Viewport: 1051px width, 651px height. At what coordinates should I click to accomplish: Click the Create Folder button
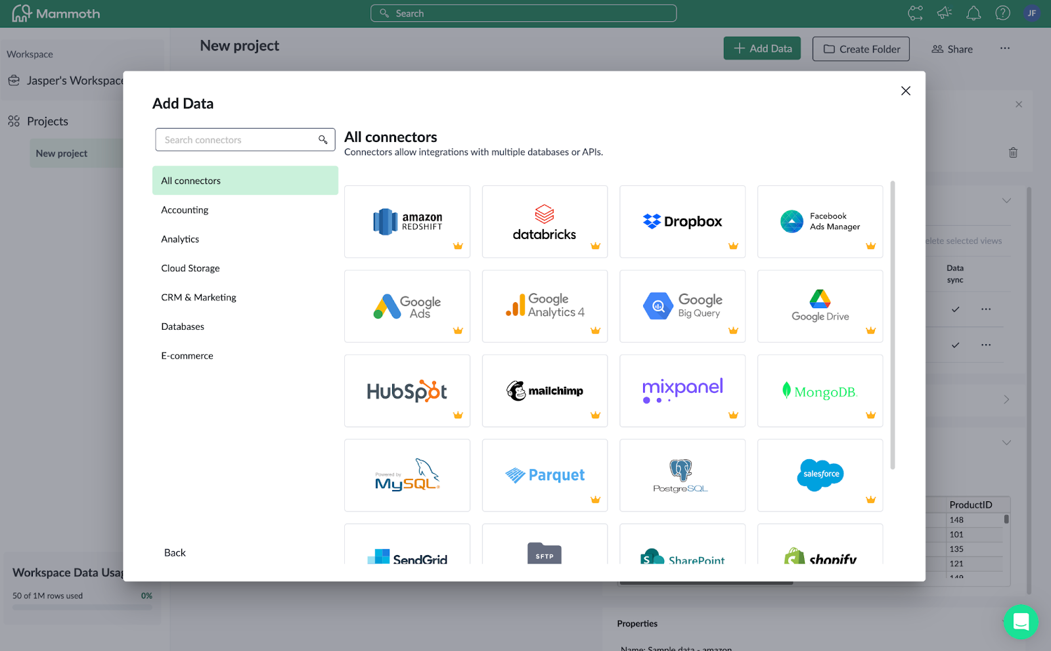[861, 49]
